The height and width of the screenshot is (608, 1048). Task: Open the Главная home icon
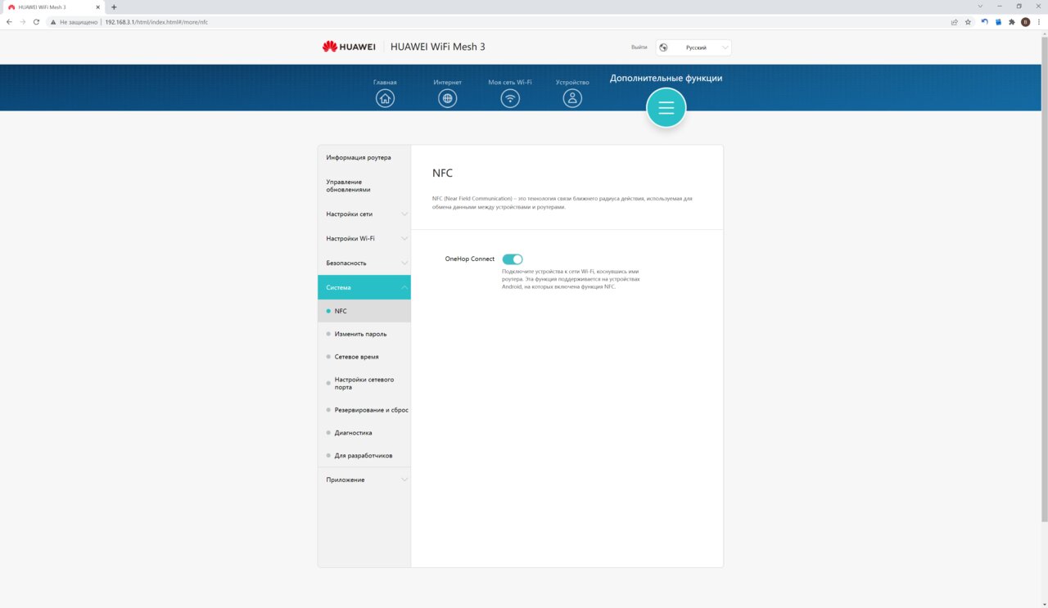[x=385, y=98]
